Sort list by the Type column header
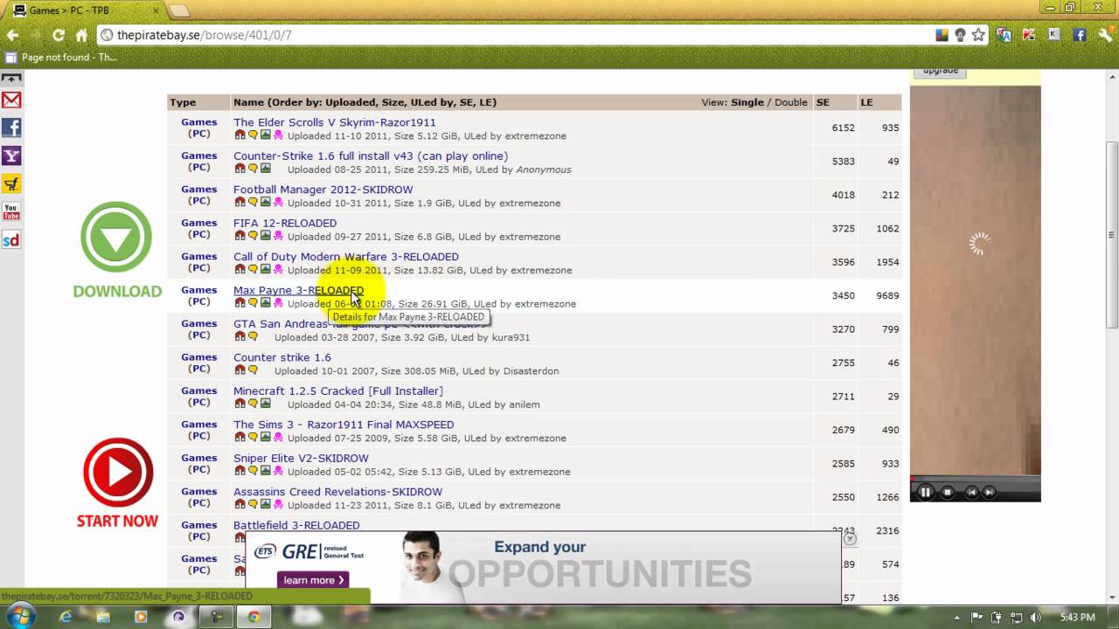The width and height of the screenshot is (1119, 629). coord(183,102)
